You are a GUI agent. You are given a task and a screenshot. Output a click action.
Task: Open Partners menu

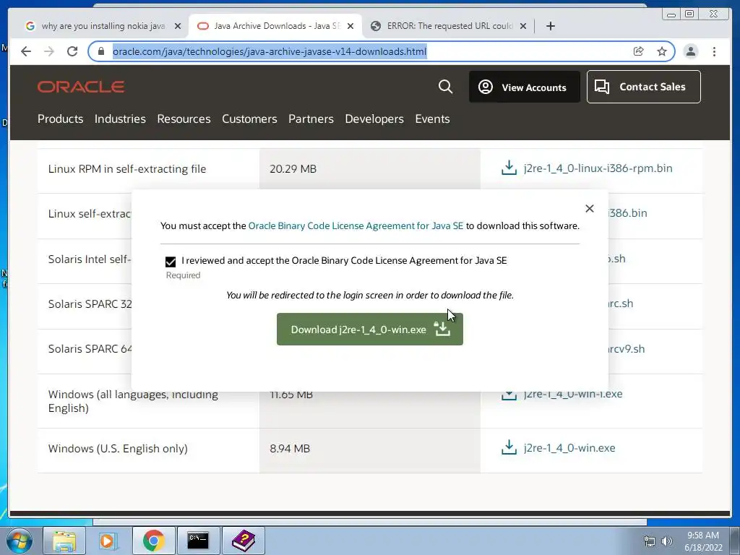[311, 119]
